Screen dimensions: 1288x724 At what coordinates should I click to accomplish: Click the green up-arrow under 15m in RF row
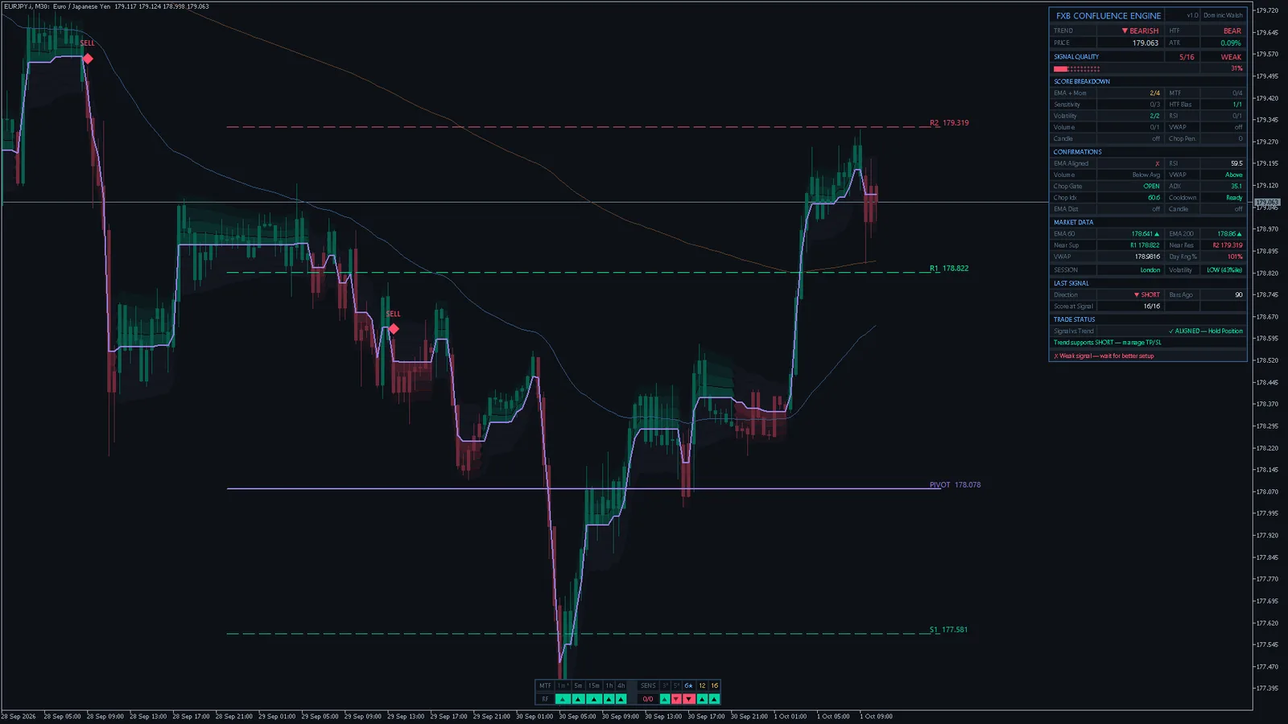tap(594, 699)
